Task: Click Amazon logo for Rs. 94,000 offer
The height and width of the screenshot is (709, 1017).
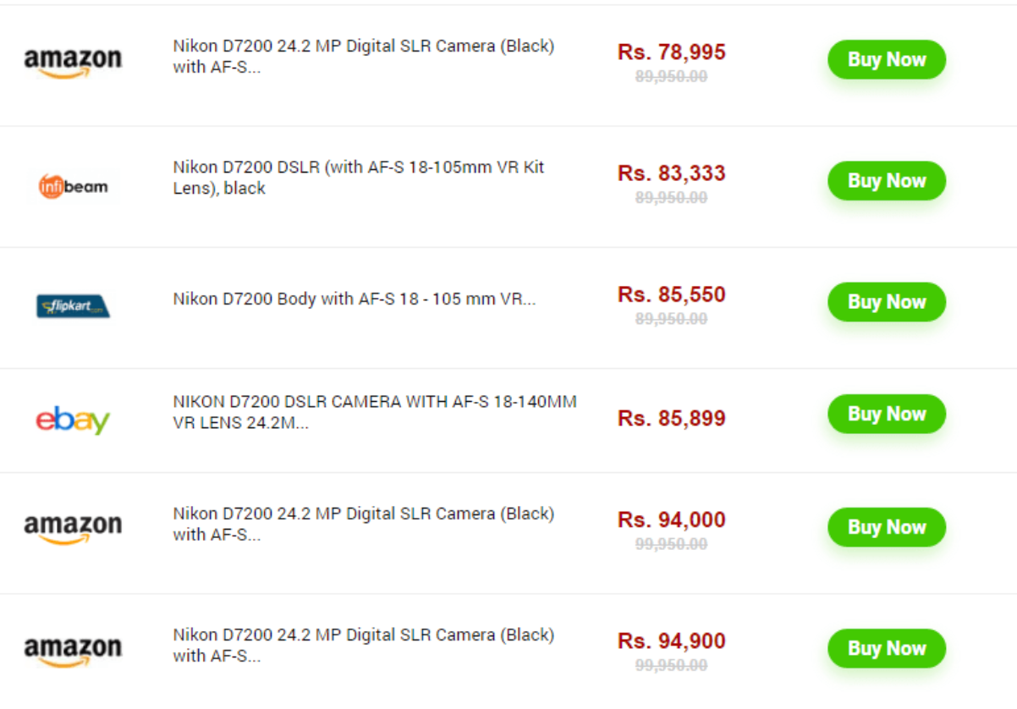Action: point(73,528)
